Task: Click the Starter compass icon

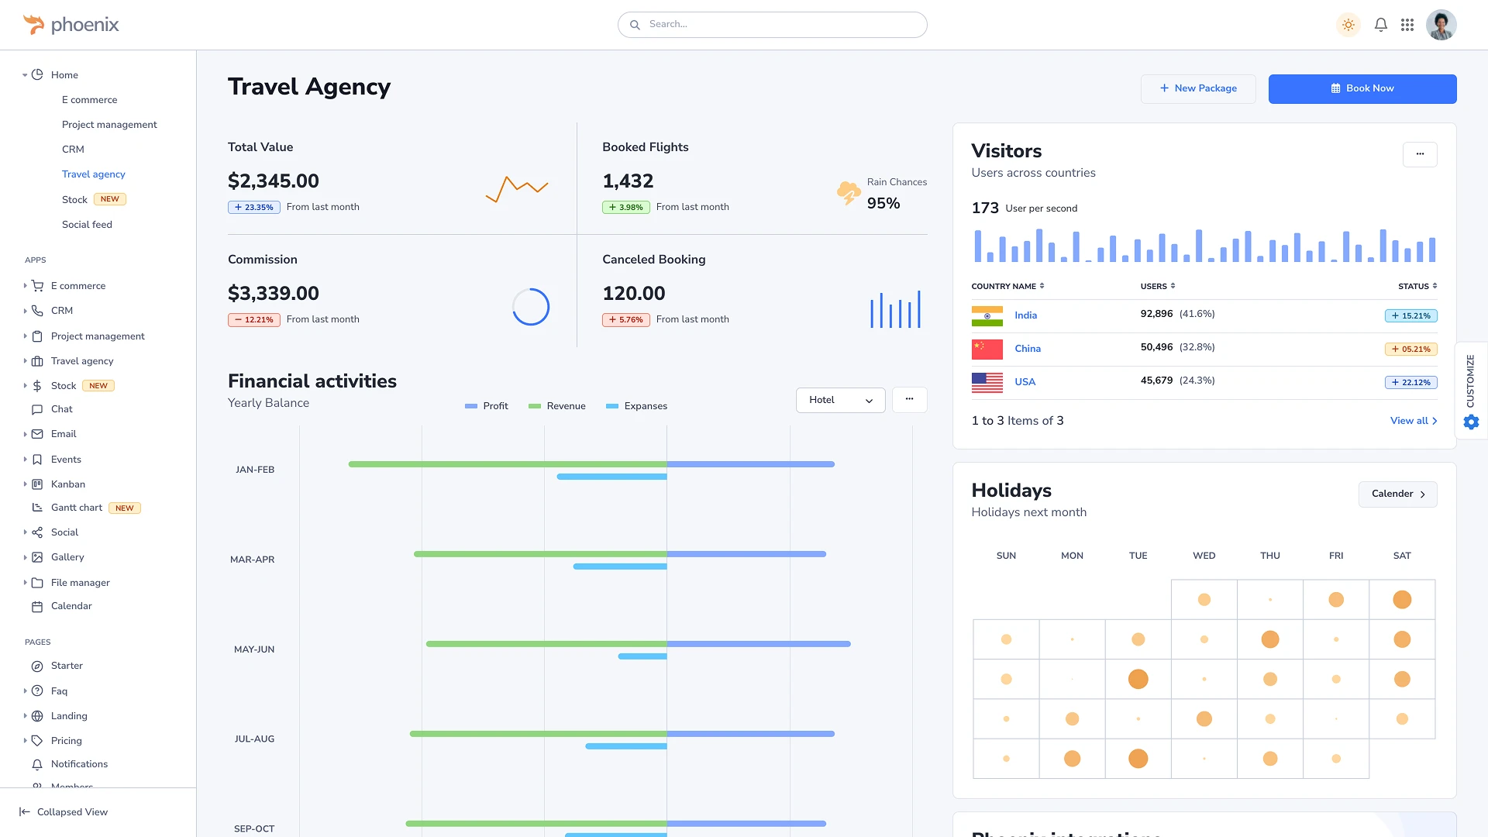Action: click(x=37, y=666)
